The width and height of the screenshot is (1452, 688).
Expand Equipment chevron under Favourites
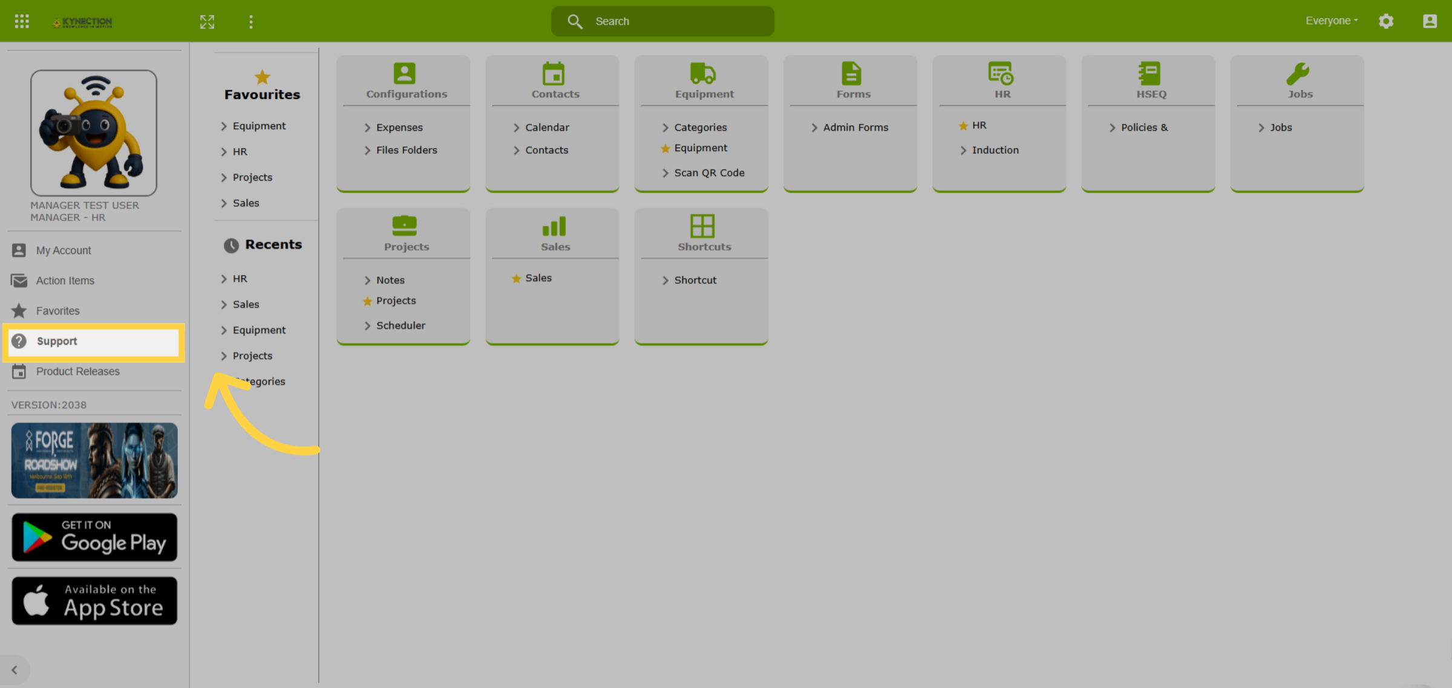click(224, 126)
